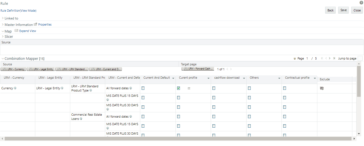
Task: Open the Curent profile column dropdown
Action: (209, 78)
